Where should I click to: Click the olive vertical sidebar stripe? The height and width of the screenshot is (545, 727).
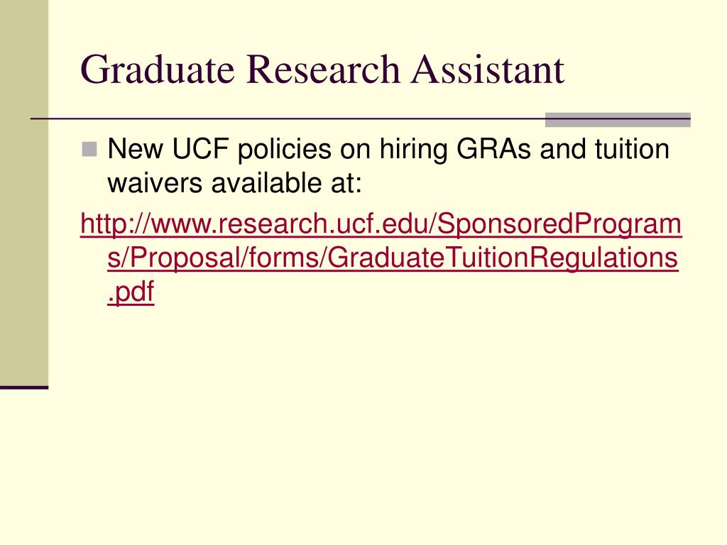point(24,192)
